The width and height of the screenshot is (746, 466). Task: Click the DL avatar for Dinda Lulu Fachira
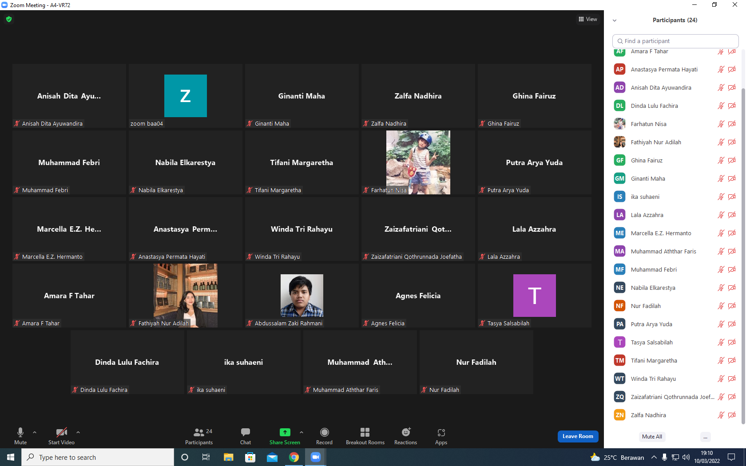(x=620, y=106)
